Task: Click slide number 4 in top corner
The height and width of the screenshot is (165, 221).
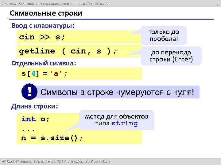Action: coord(217,5)
